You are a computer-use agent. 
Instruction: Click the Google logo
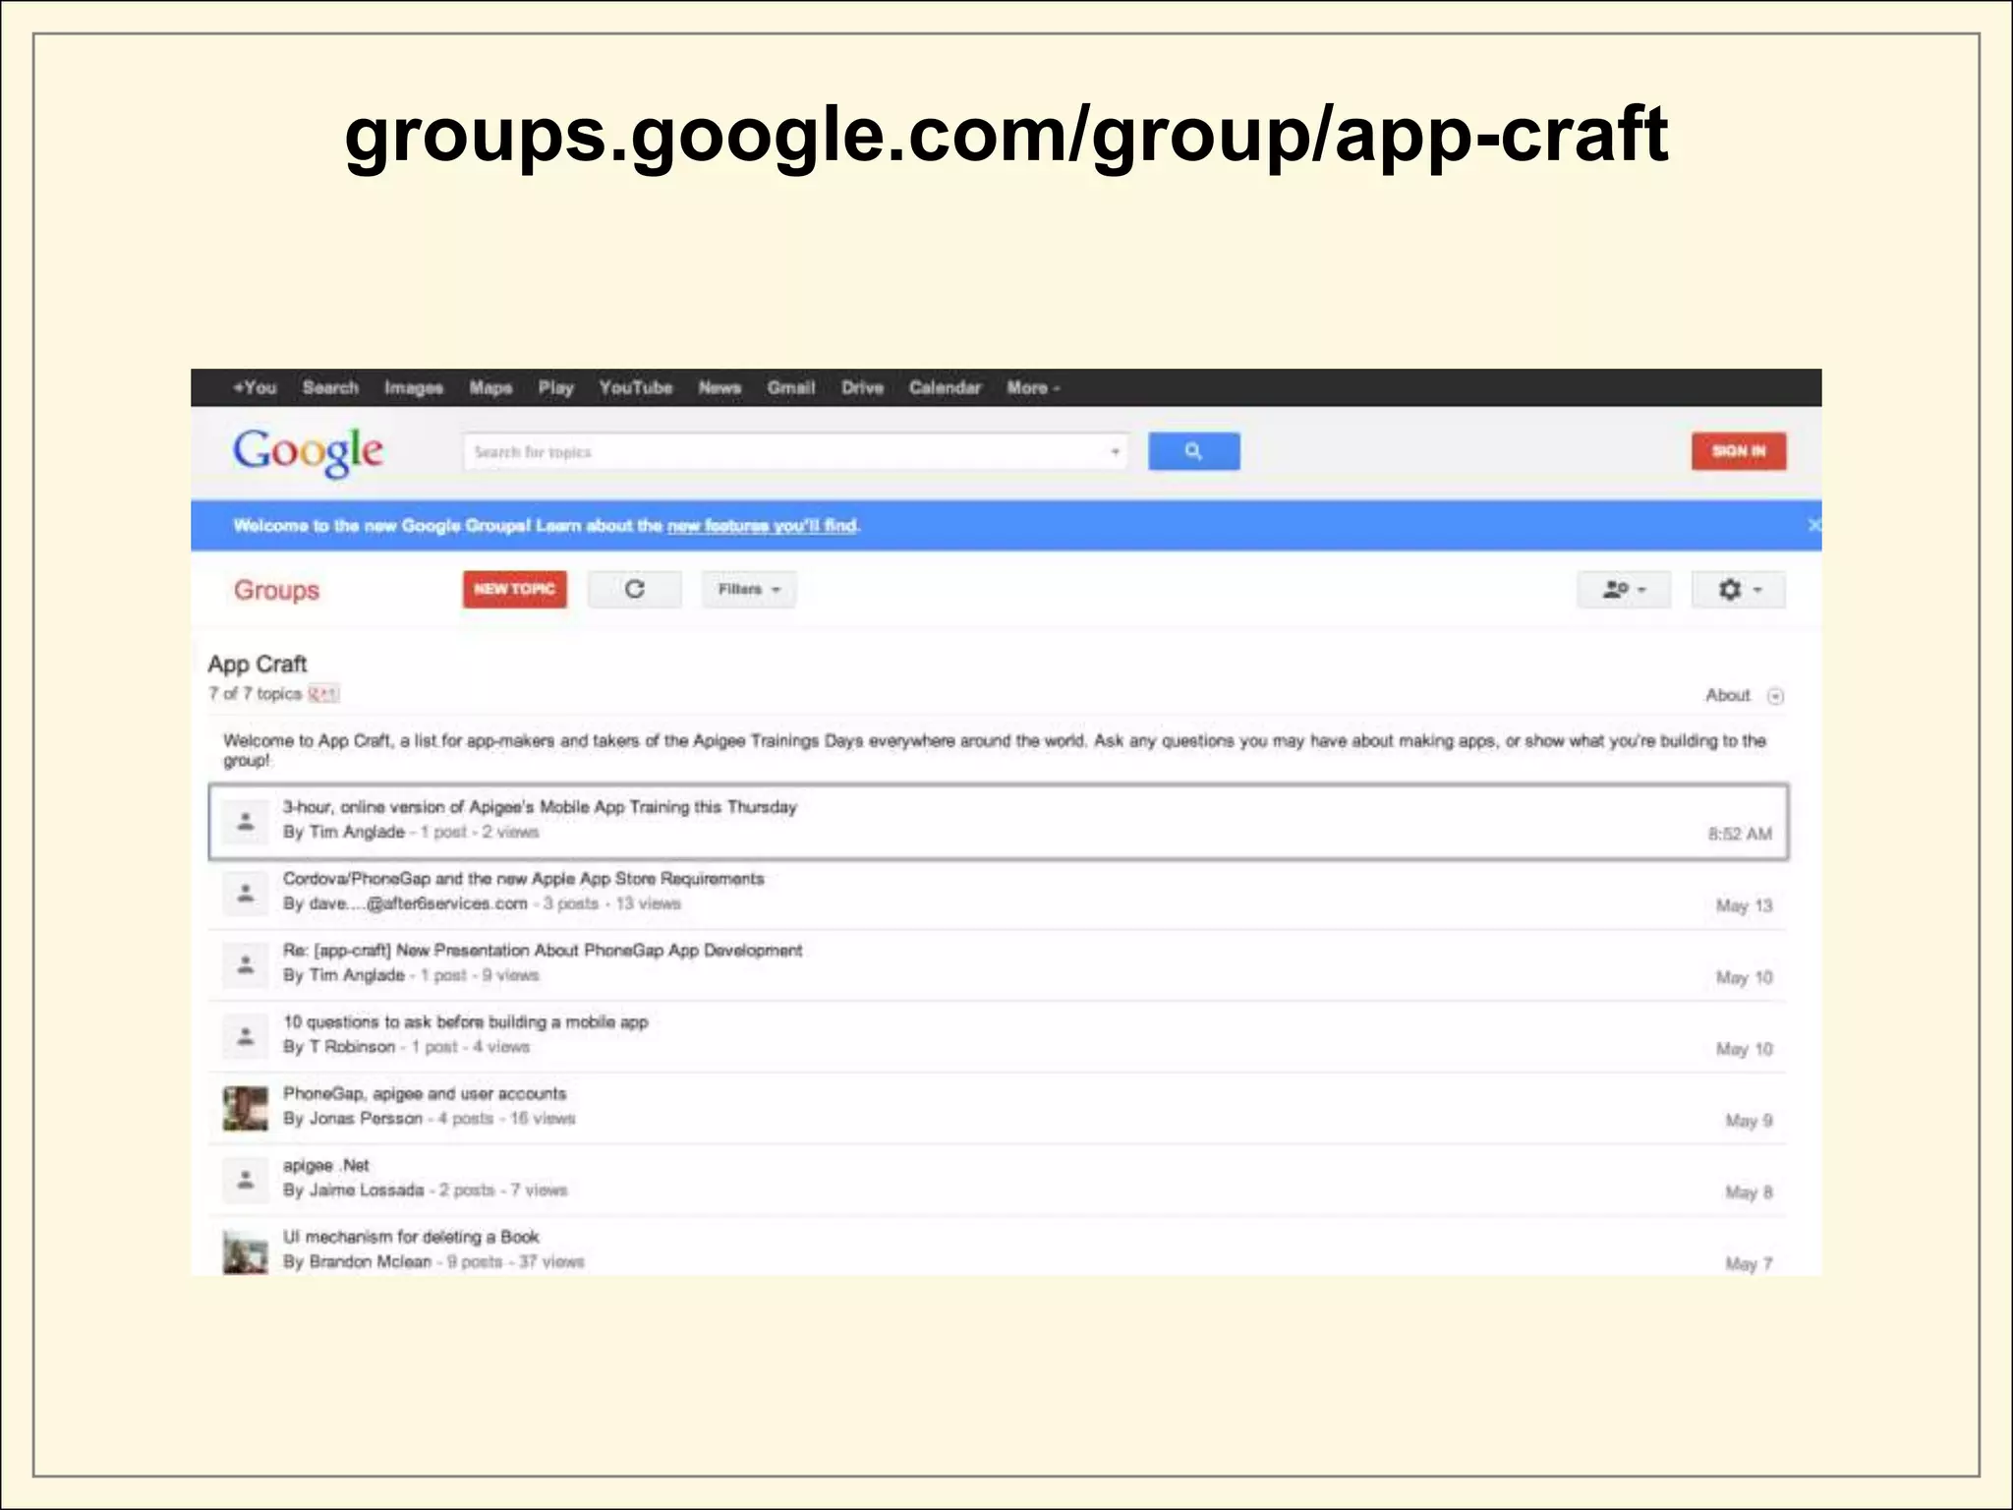pos(308,451)
